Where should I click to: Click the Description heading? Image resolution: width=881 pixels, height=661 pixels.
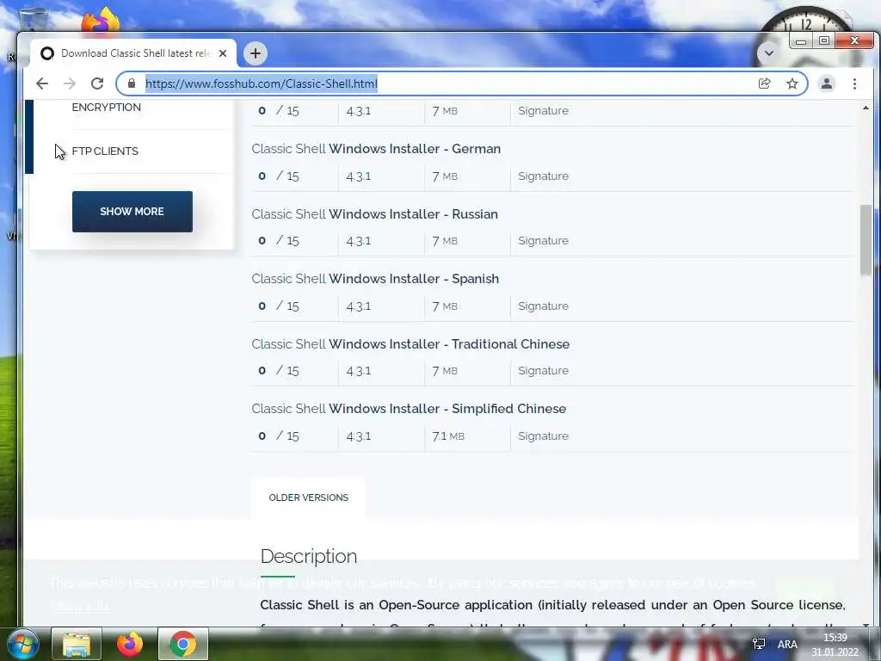coord(309,556)
